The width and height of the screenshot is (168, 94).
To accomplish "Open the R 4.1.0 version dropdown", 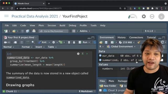I will pos(150,31).
